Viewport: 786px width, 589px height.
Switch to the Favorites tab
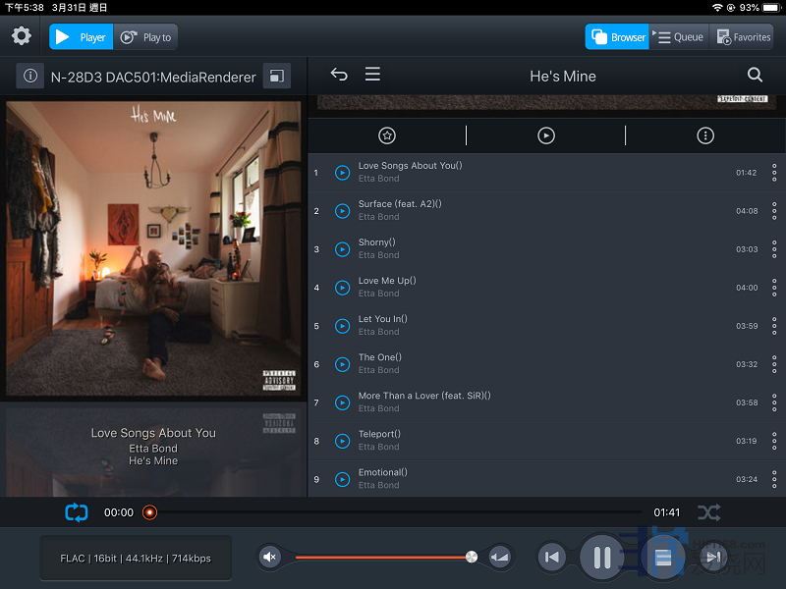point(742,37)
